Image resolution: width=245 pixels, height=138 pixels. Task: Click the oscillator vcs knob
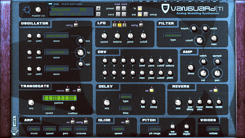(x=81, y=41)
